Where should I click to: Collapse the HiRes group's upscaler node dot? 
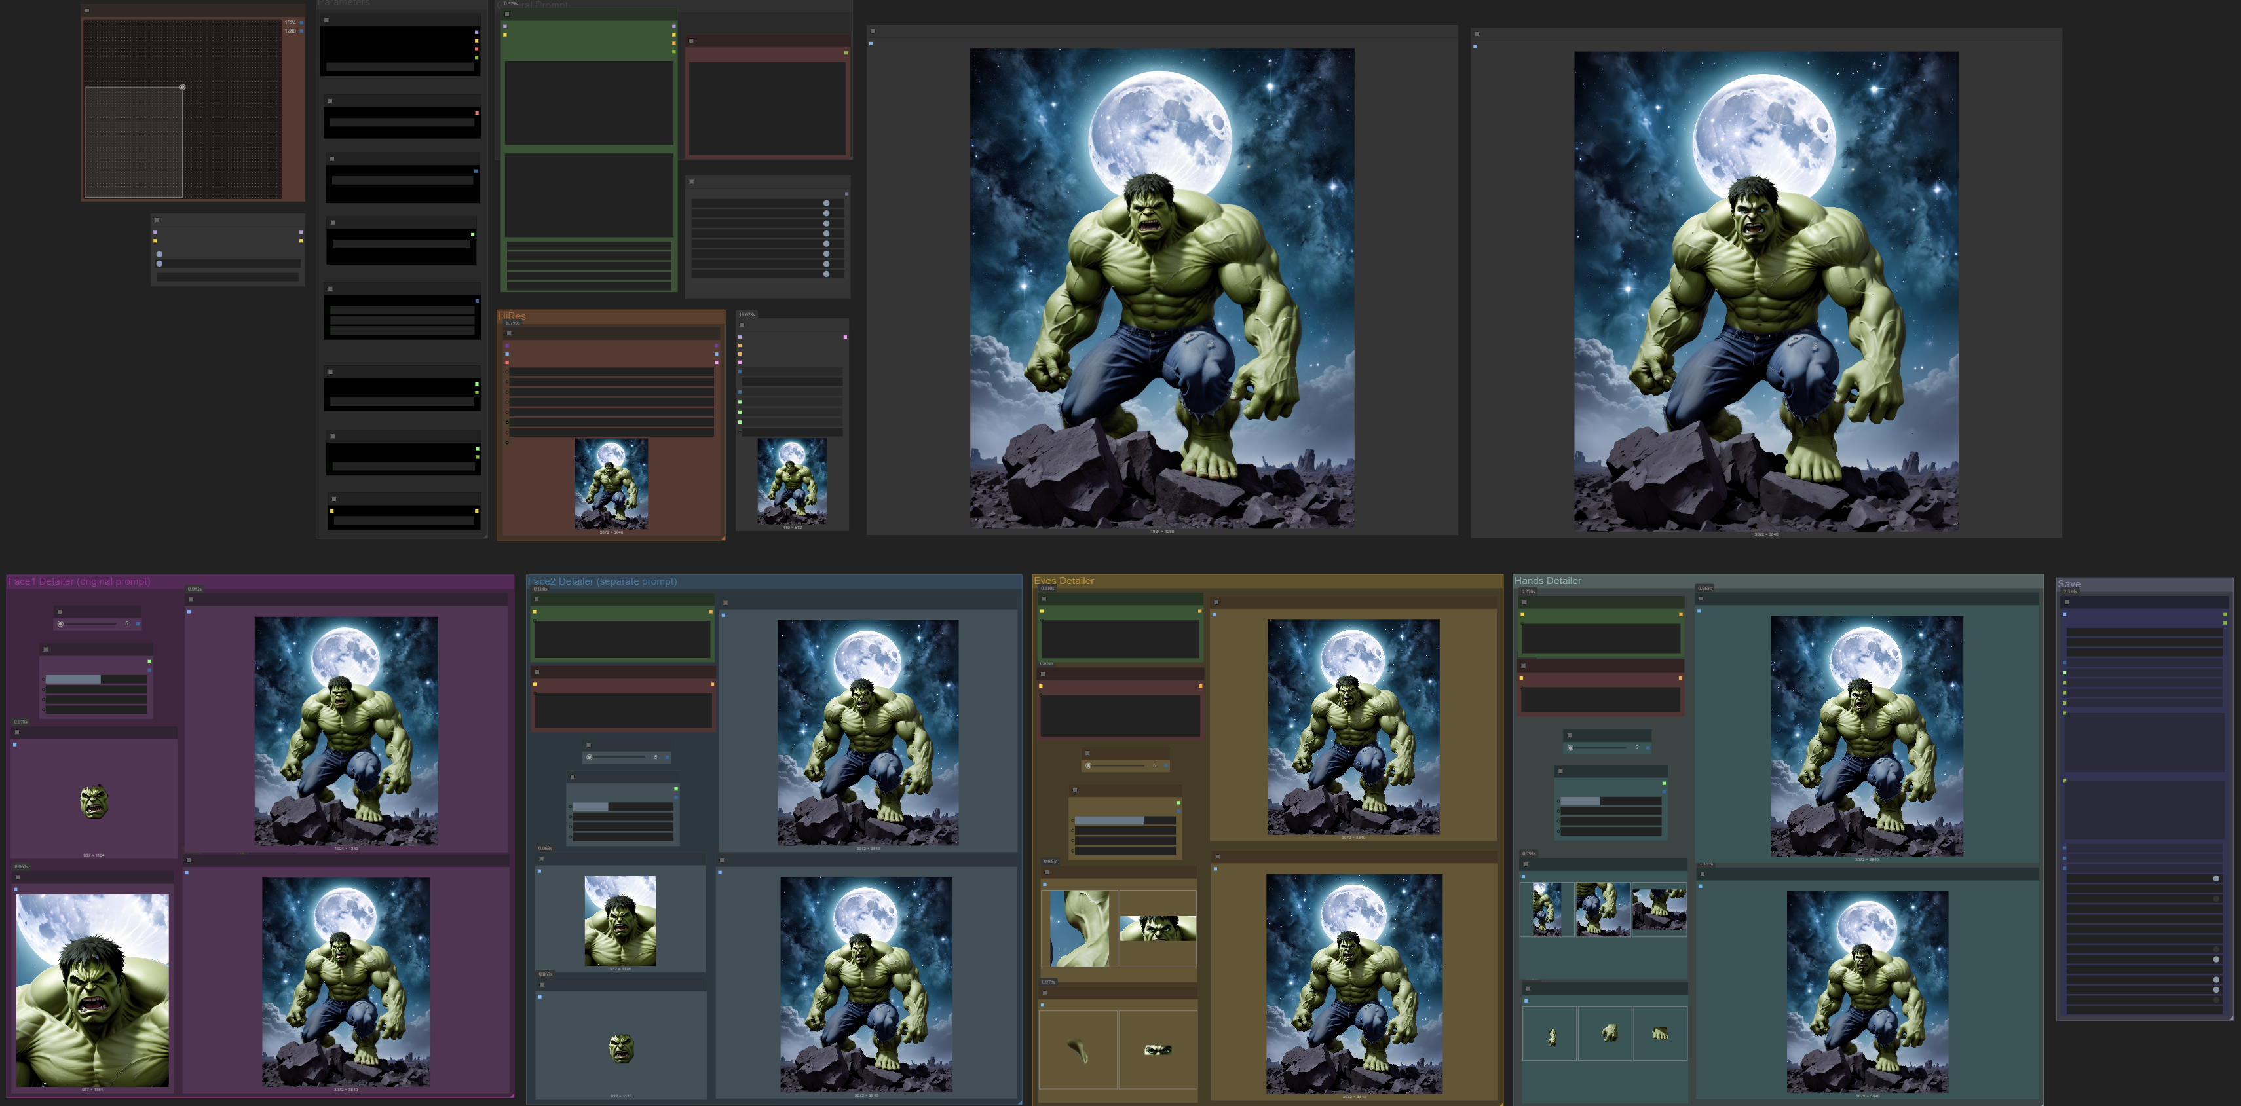click(x=510, y=333)
